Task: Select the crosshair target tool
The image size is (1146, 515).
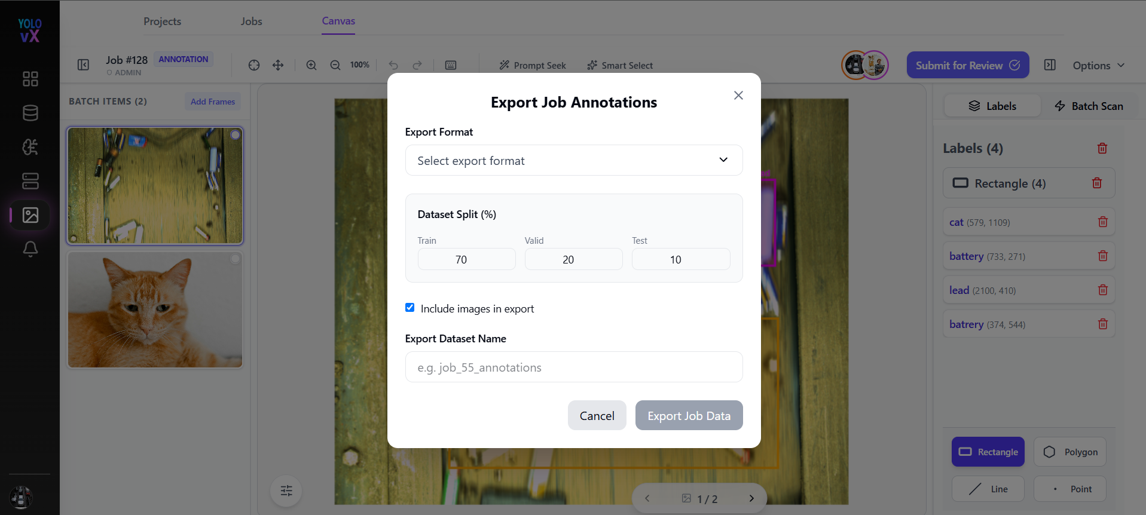Action: 254,65
